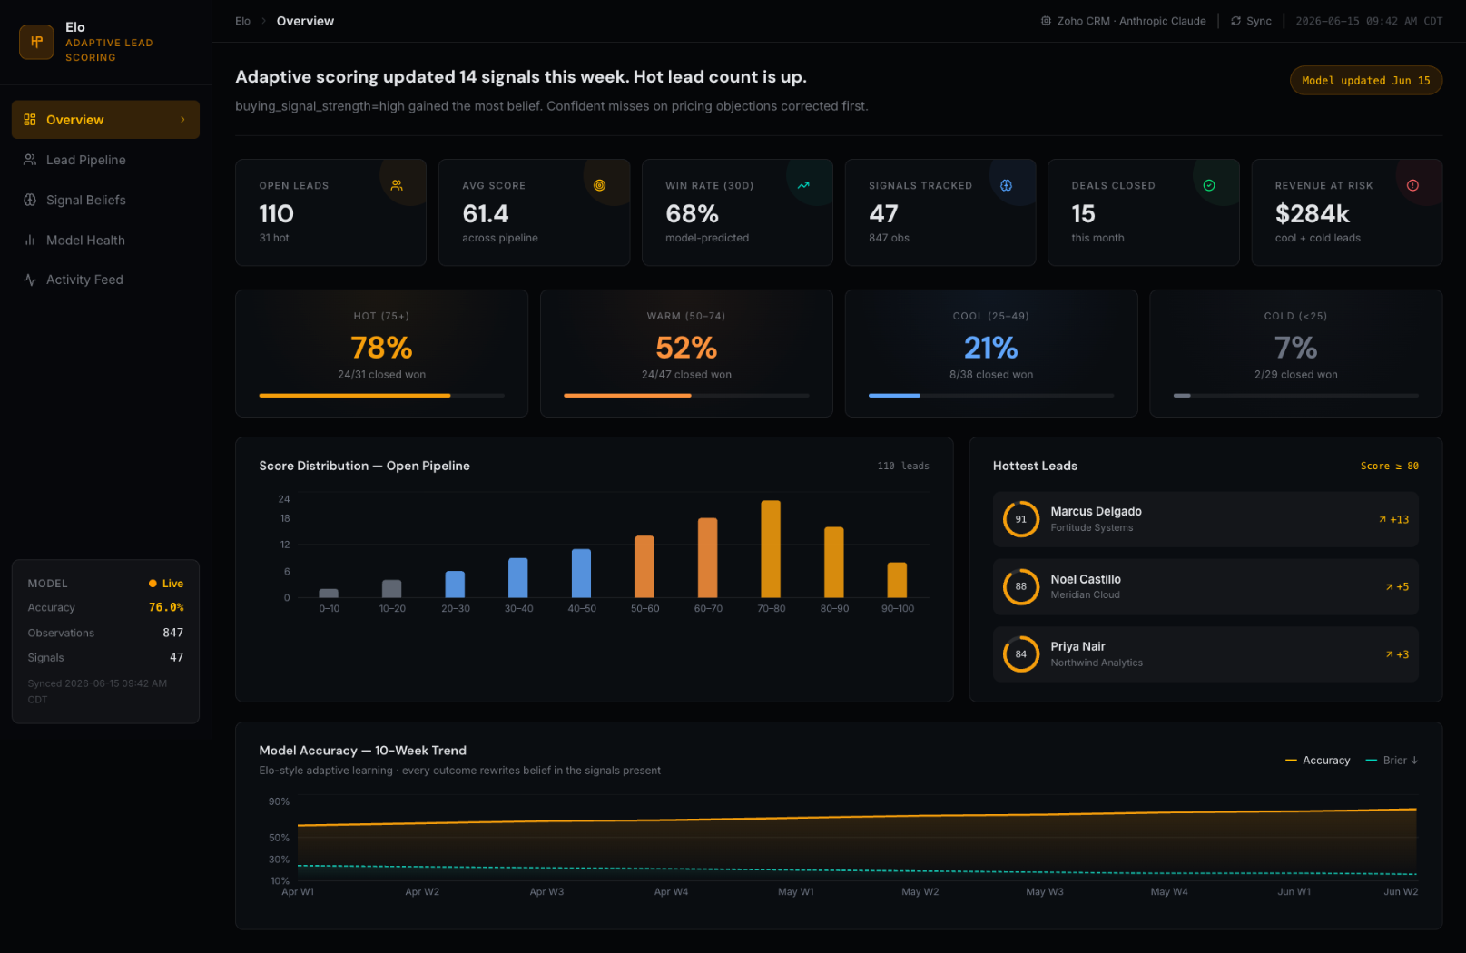Toggle the Accuracy legend series
The image size is (1466, 953).
click(x=1318, y=761)
